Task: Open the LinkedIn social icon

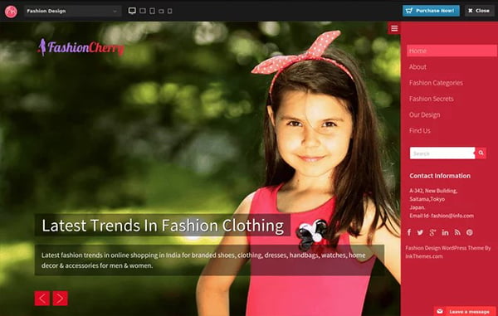Action: 445,232
